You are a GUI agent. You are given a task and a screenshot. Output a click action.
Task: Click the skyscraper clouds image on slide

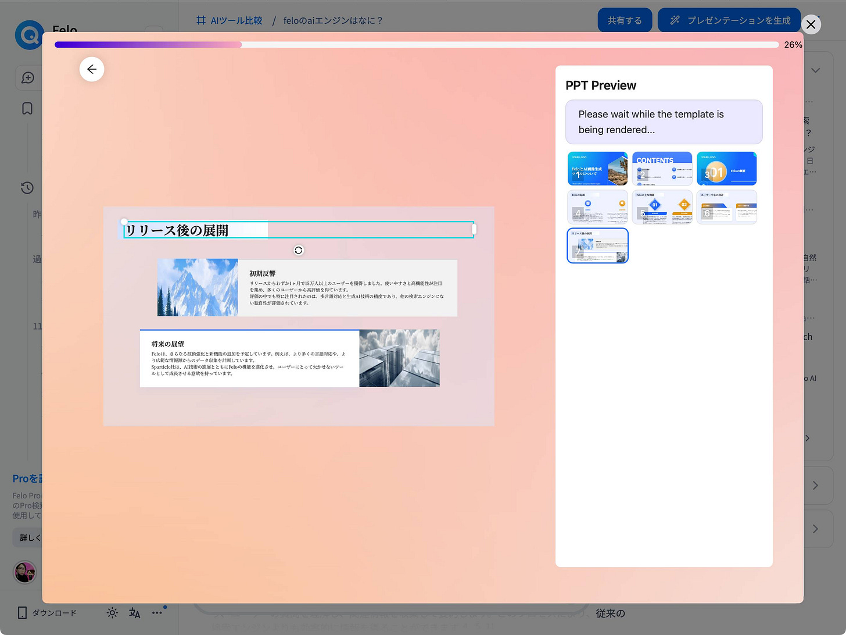(x=399, y=358)
